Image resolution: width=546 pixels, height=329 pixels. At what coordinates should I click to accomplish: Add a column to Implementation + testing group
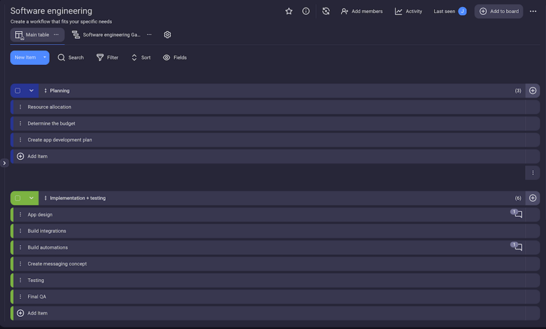point(533,198)
